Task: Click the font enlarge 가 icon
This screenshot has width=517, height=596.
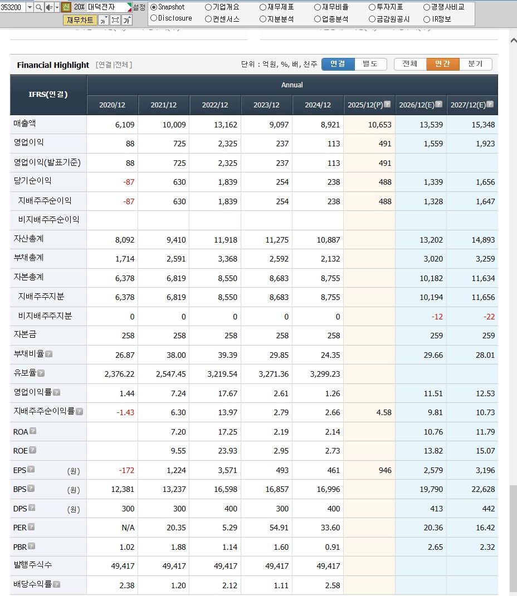Action: pyautogui.click(x=127, y=20)
